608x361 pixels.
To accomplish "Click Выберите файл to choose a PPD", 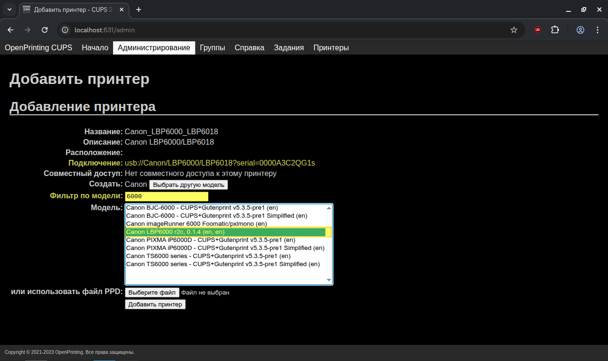I will point(152,293).
